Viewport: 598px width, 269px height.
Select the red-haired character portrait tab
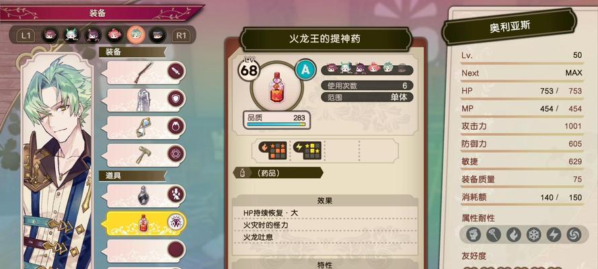click(114, 36)
